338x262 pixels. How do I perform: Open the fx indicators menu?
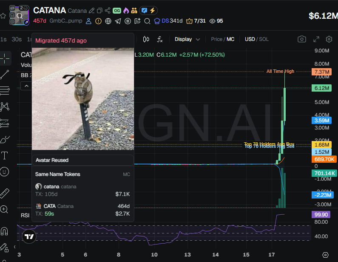(160, 39)
